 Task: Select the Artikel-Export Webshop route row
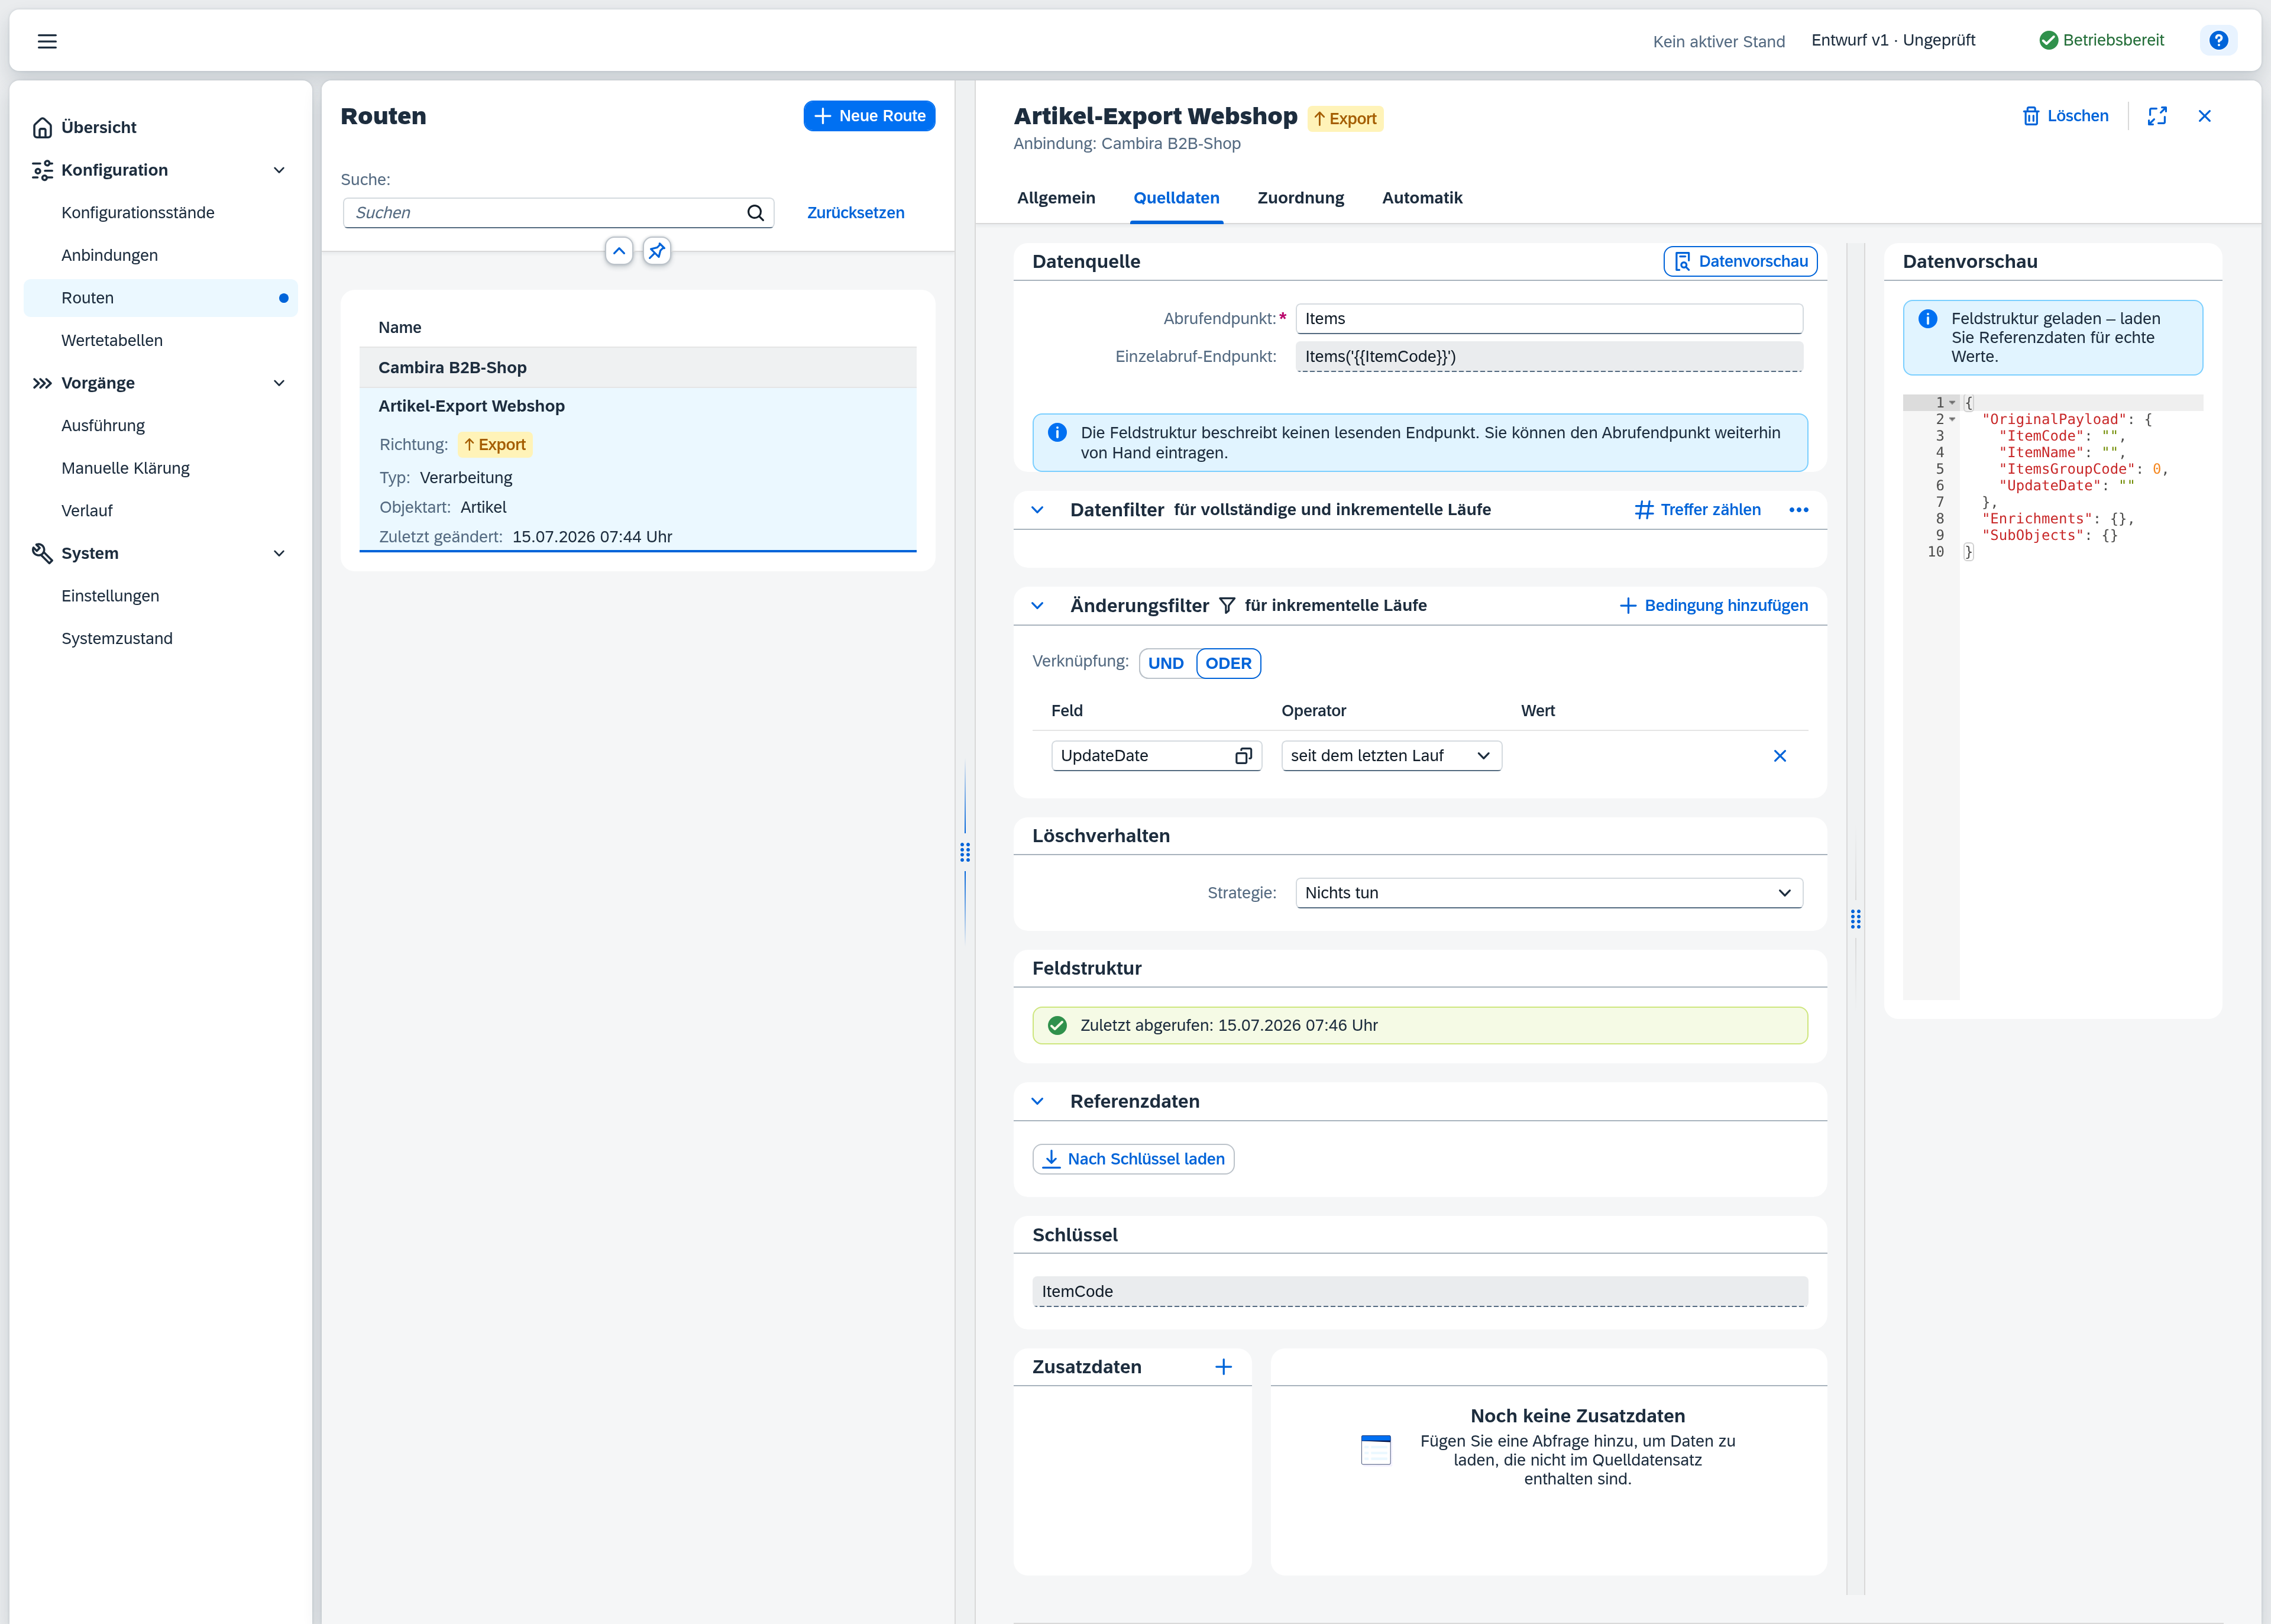[x=638, y=469]
